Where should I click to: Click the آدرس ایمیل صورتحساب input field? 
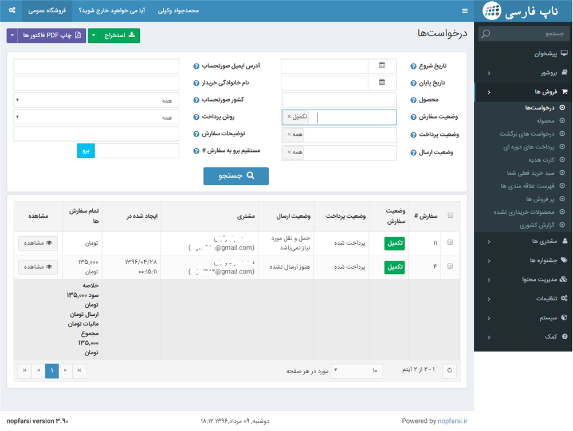pos(96,66)
